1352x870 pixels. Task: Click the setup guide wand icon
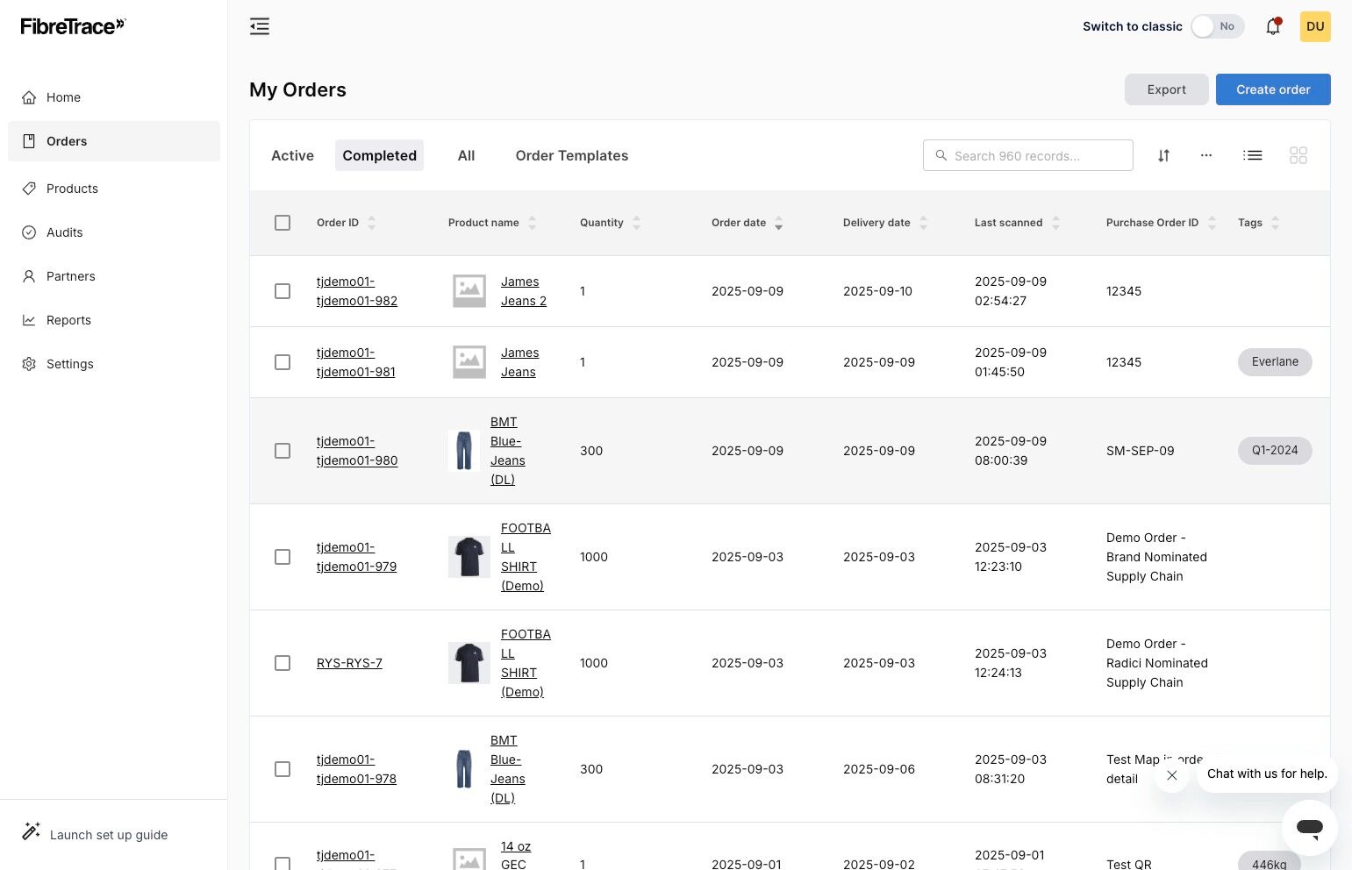[31, 831]
